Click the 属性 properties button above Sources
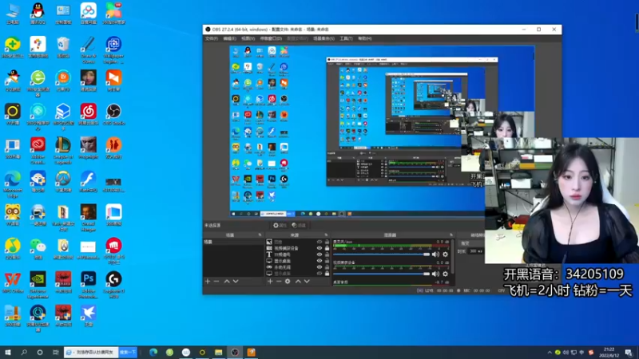Screen dimensions: 639x359 pos(280,225)
